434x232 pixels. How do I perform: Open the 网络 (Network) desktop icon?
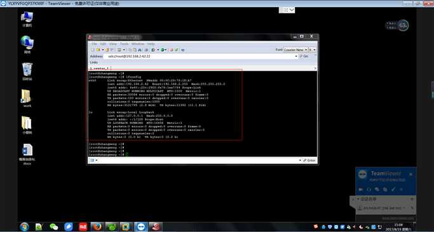pos(27,44)
